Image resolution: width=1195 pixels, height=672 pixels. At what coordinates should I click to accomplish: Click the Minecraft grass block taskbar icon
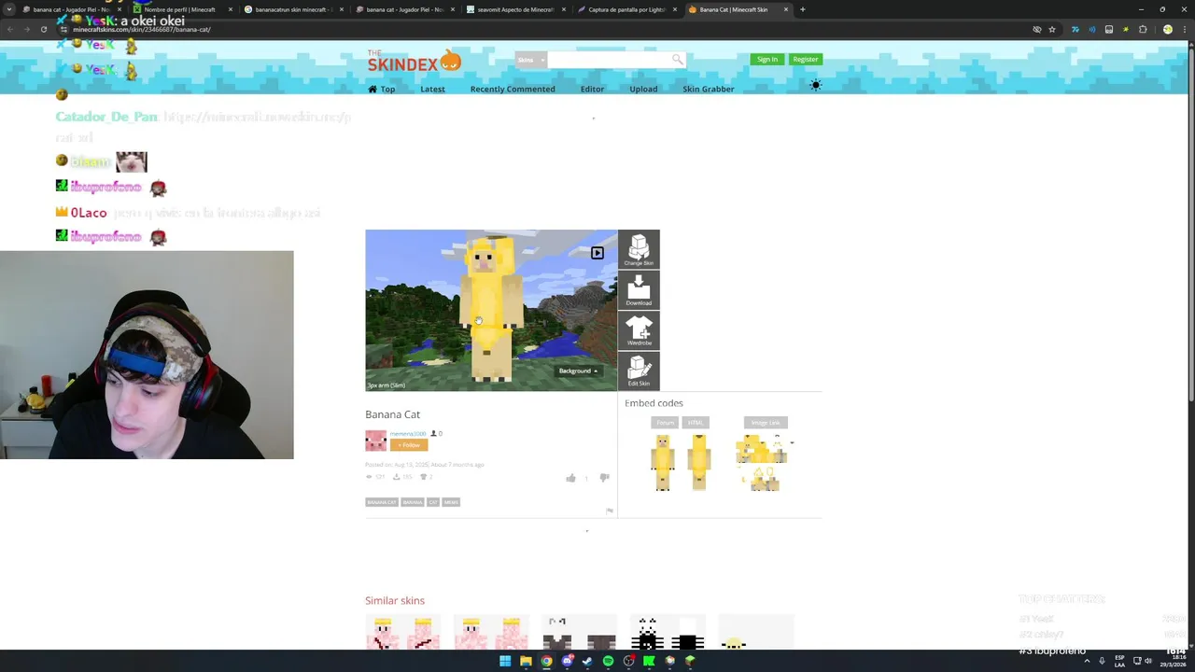pyautogui.click(x=690, y=661)
